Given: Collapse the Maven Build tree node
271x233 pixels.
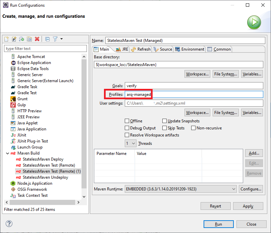Looking at the screenshot, I should click(7, 153).
